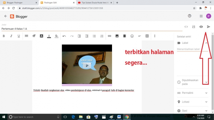Open the Google account avatar P

click(x=208, y=16)
